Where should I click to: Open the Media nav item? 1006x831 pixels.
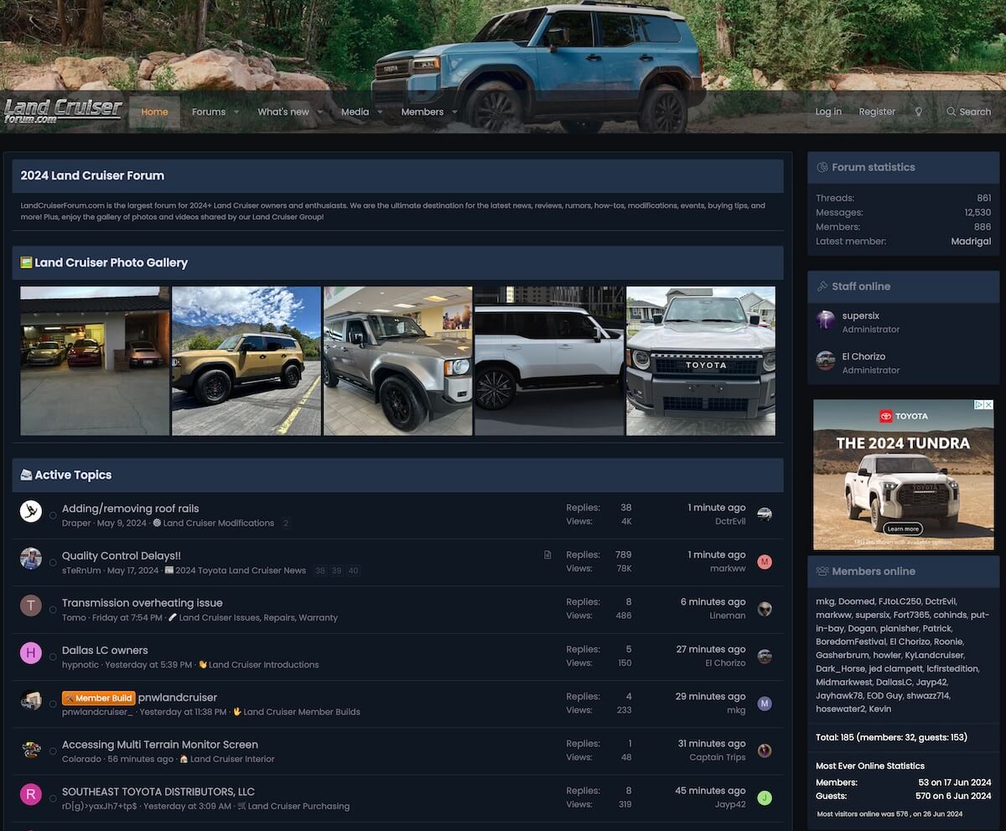click(355, 112)
